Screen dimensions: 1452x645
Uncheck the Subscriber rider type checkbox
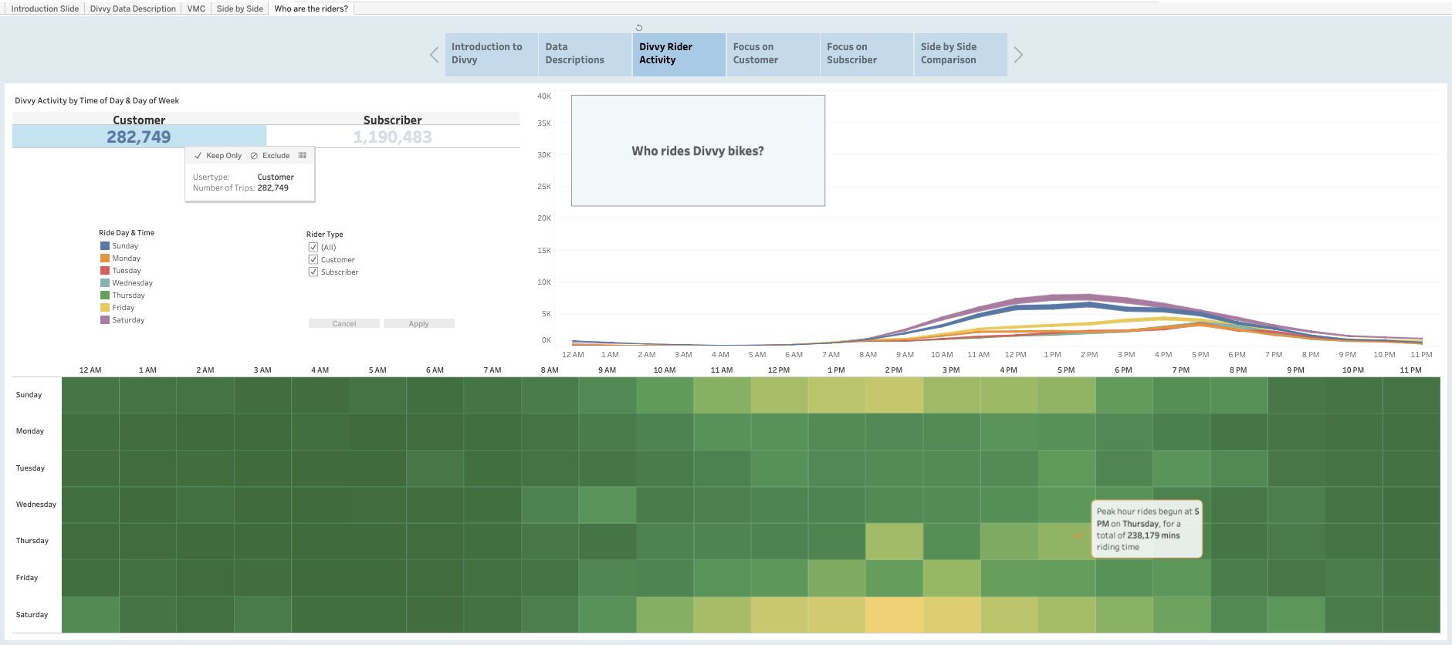(x=313, y=272)
